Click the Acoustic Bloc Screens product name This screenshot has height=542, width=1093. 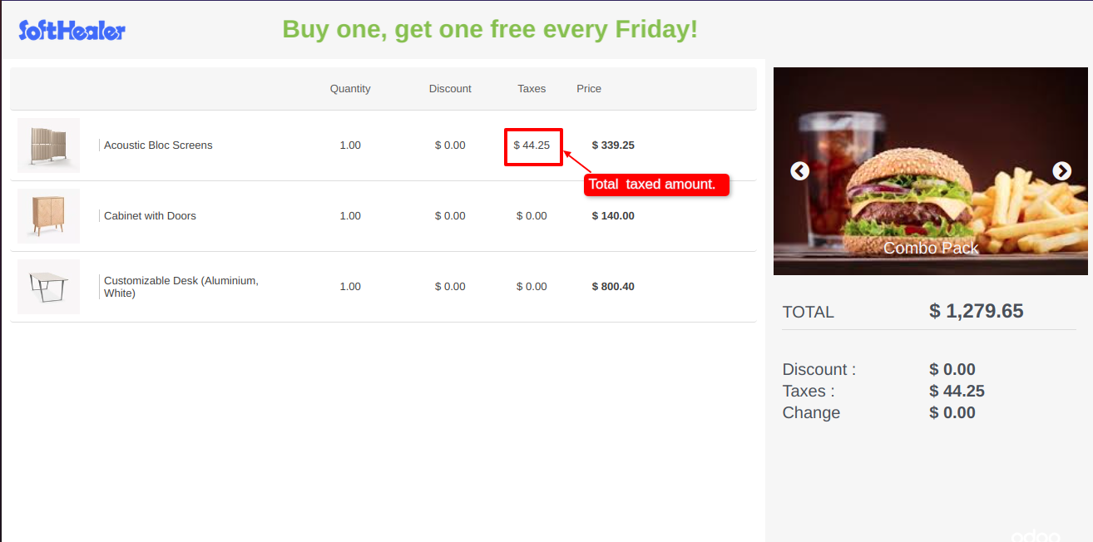[x=158, y=145]
